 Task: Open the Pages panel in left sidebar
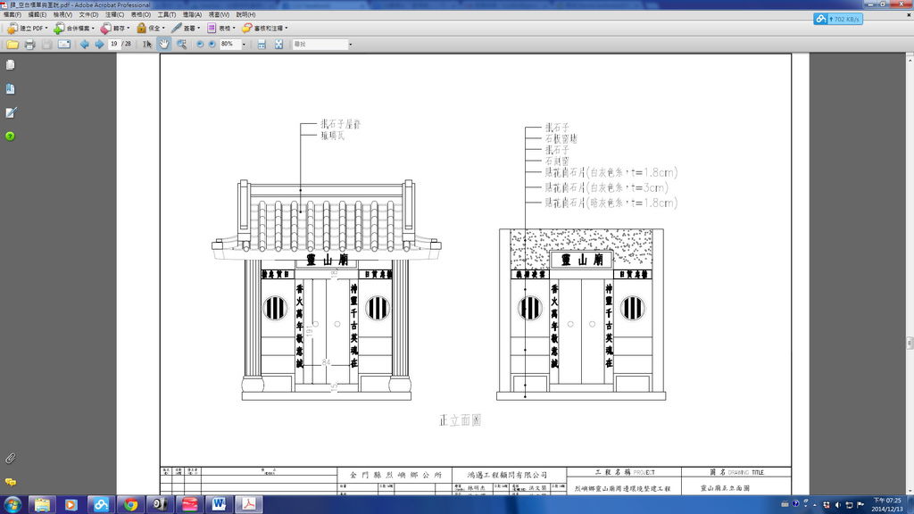click(10, 65)
